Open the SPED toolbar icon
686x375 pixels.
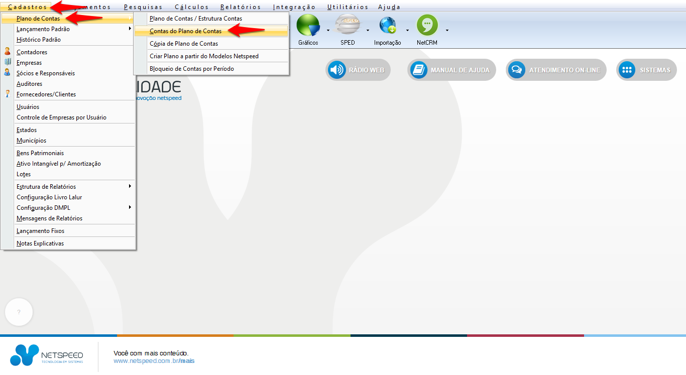(x=348, y=26)
